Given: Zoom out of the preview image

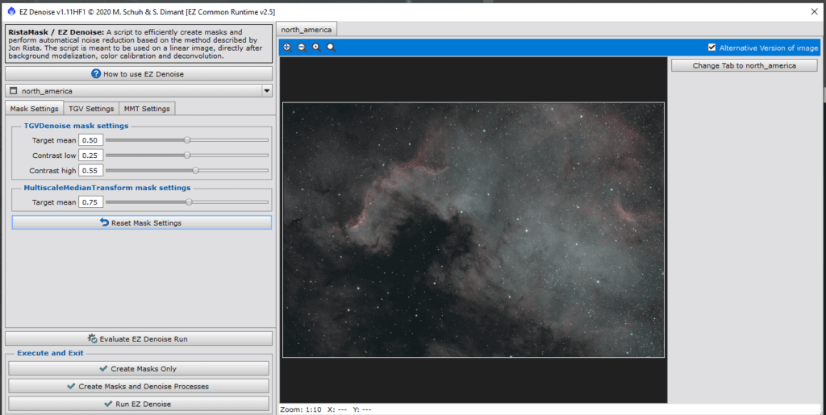Looking at the screenshot, I should tap(302, 48).
